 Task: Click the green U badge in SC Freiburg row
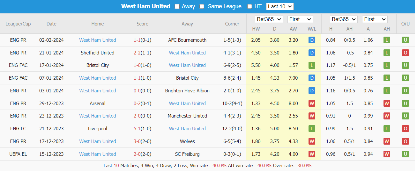tap(405, 154)
